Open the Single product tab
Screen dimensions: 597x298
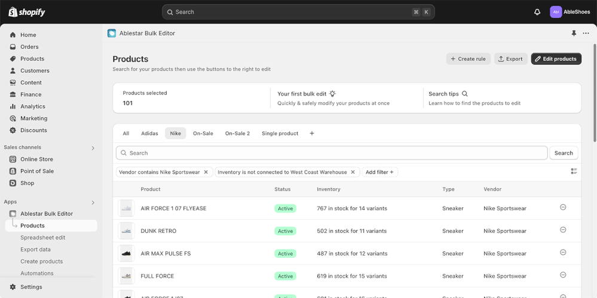(280, 134)
